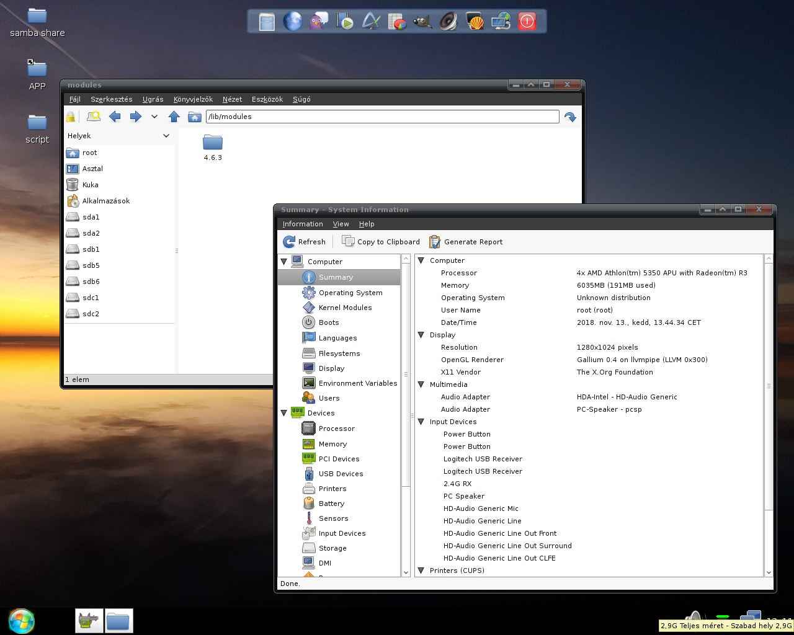794x635 pixels.
Task: Select Sensors in the tree
Action: point(333,518)
